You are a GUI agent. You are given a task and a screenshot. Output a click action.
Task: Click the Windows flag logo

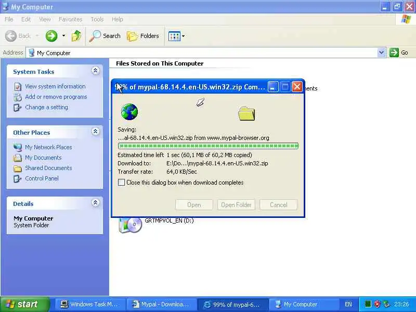coord(406,19)
